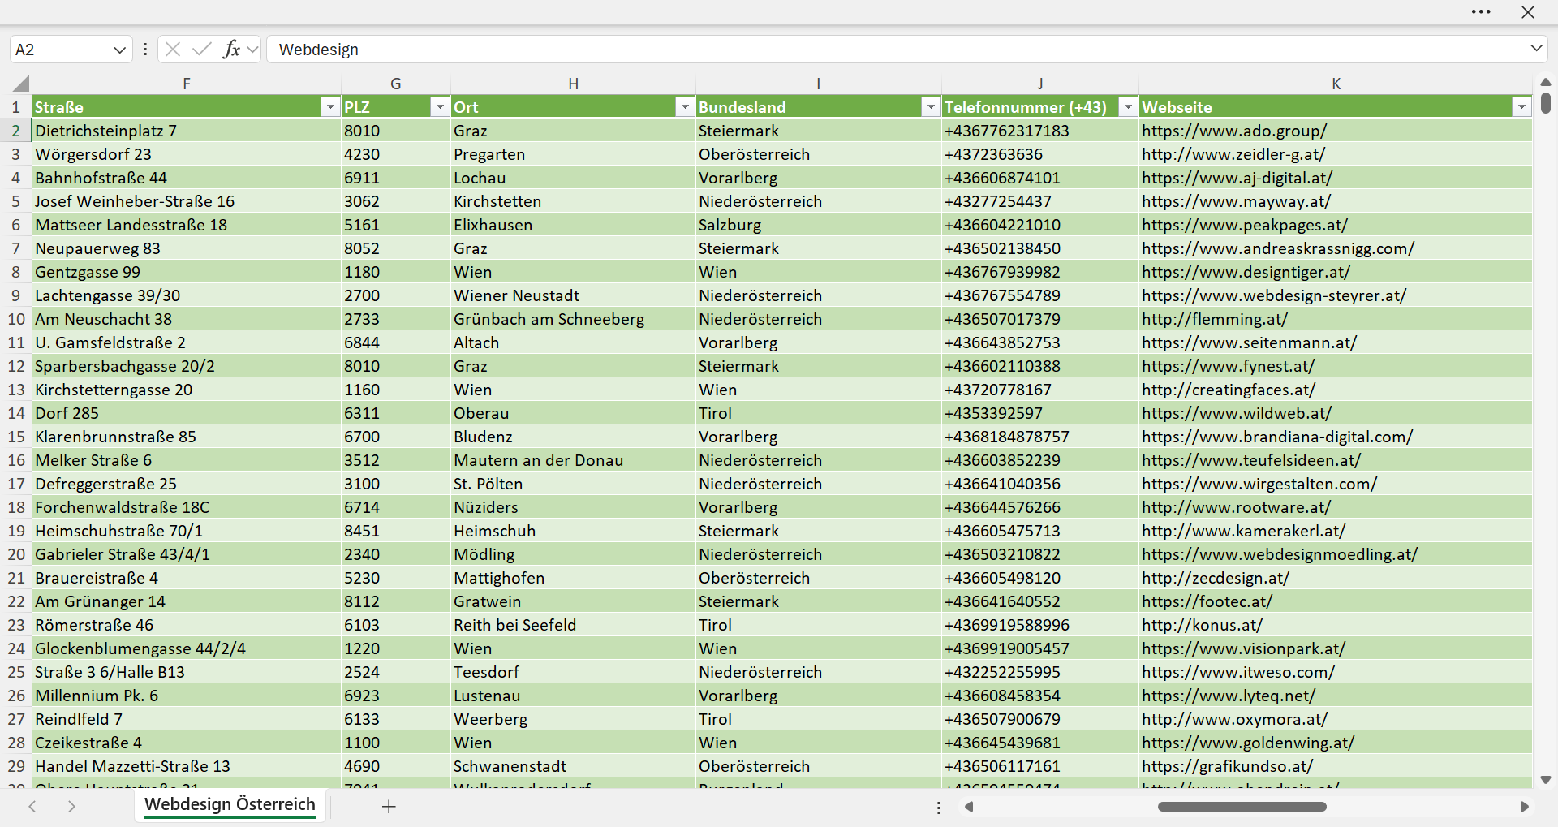Open the Ort column filter dropdown
1558x827 pixels.
tap(686, 107)
